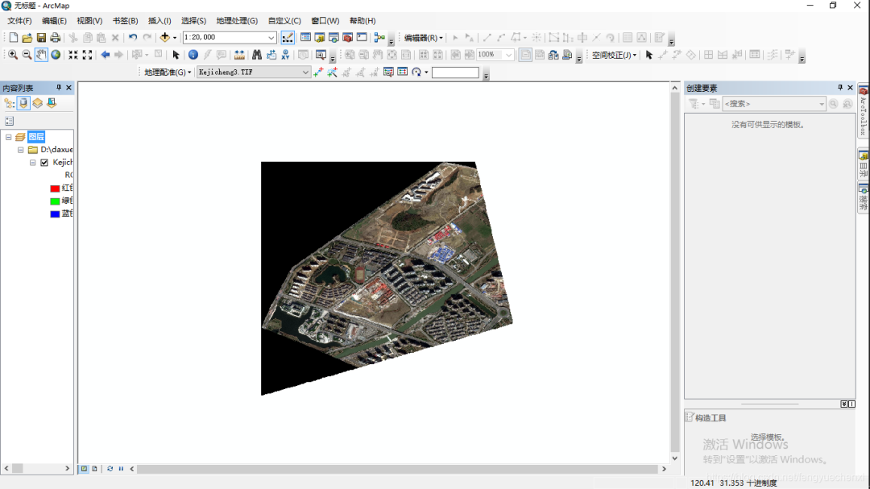This screenshot has height=489, width=870.
Task: Click the Add Data button
Action: 165,38
